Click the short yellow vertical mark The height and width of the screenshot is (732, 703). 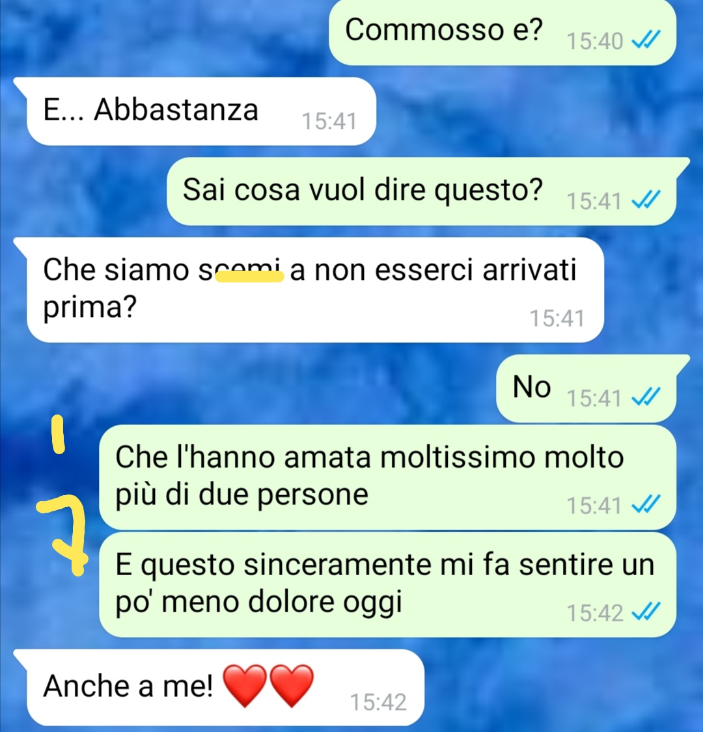(x=59, y=435)
